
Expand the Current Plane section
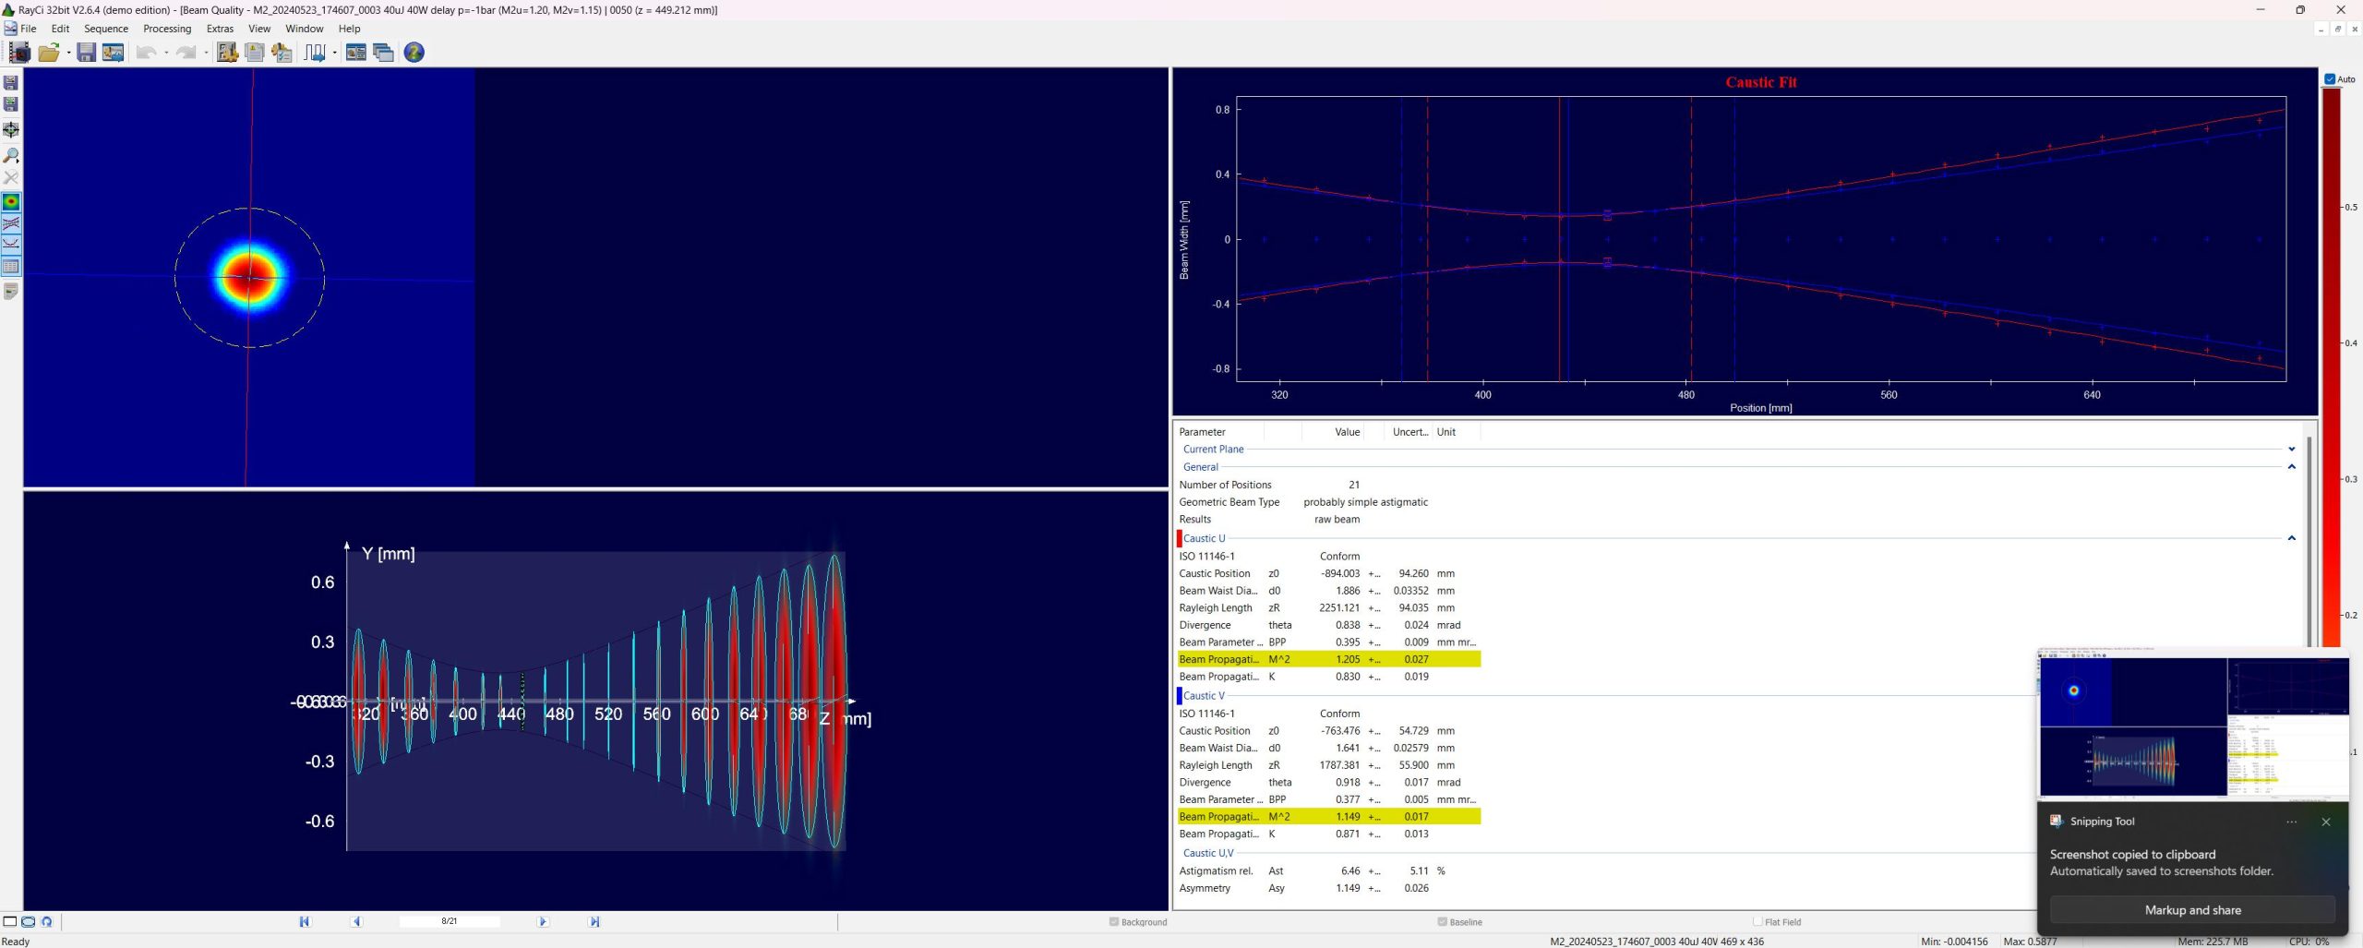point(2291,450)
